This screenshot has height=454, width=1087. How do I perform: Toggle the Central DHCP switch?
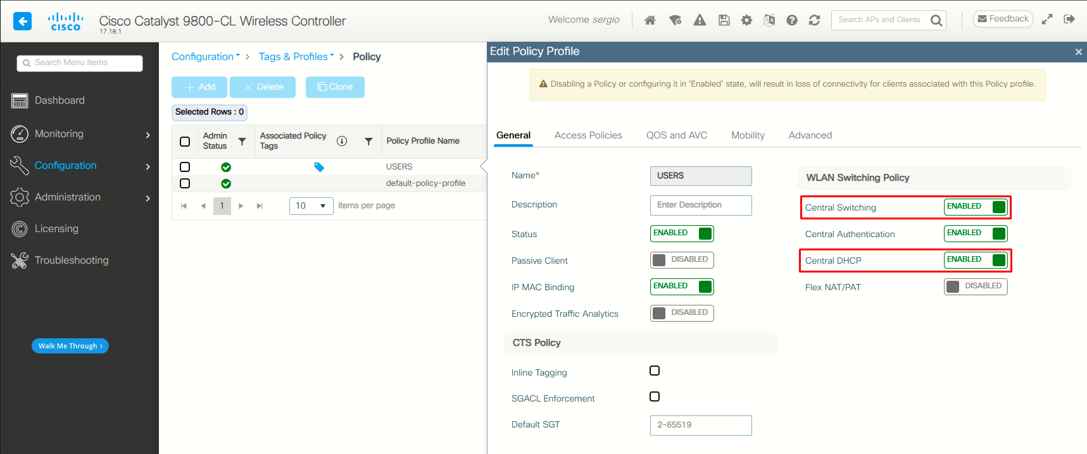[976, 260]
